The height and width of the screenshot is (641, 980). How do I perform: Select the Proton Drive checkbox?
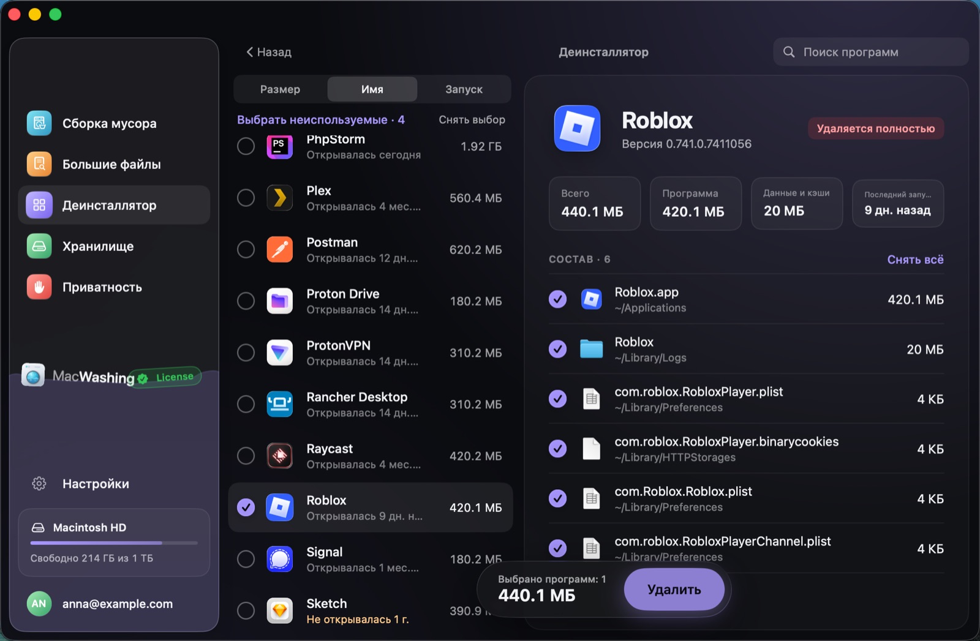(x=246, y=301)
